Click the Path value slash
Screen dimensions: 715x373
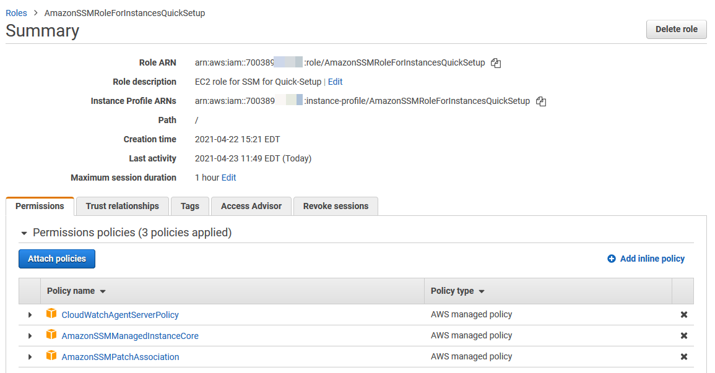pos(196,120)
